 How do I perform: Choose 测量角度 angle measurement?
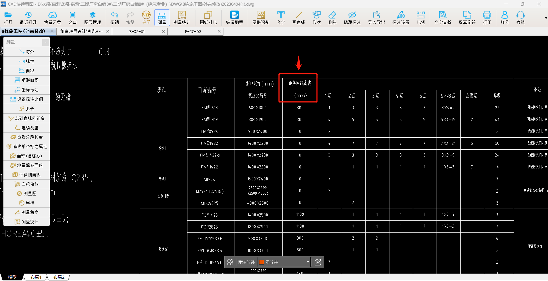(27, 212)
